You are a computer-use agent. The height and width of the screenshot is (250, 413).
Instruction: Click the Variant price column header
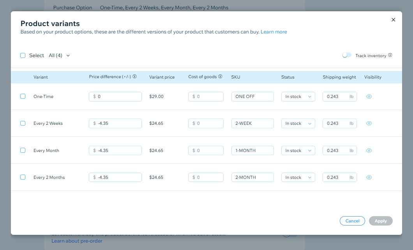pyautogui.click(x=162, y=77)
